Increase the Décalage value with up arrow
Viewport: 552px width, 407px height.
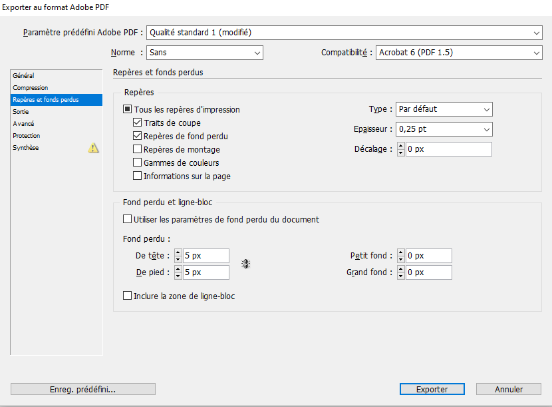pyautogui.click(x=400, y=146)
